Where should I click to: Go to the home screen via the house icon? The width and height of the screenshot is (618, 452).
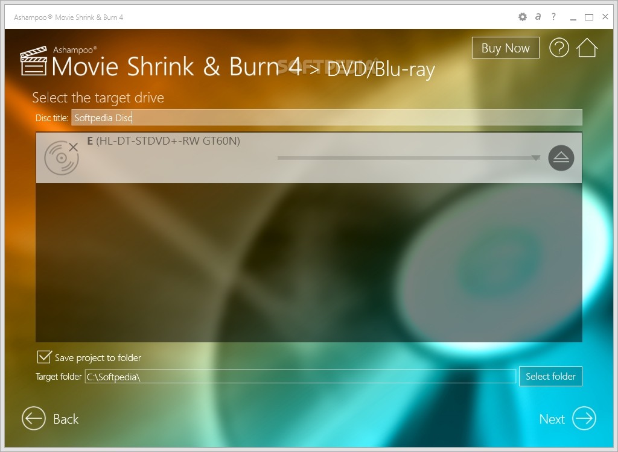(x=587, y=48)
